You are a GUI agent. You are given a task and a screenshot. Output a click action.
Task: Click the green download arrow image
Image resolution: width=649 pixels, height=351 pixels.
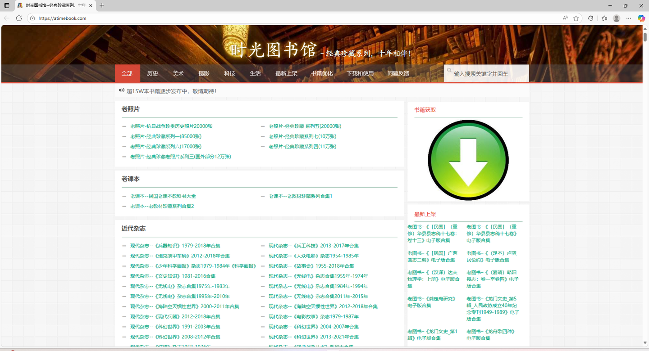coord(468,160)
